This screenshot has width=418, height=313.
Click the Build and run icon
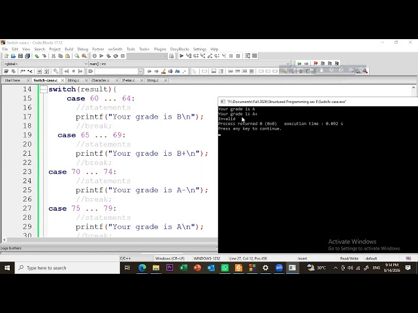pyautogui.click(x=108, y=56)
